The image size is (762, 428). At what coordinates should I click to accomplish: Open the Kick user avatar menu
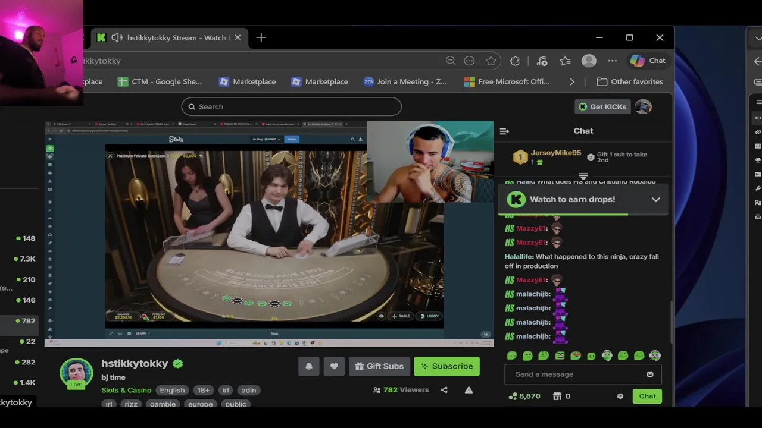(x=643, y=106)
